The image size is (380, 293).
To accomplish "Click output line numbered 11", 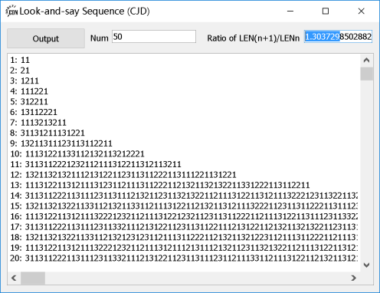I will tap(96, 164).
